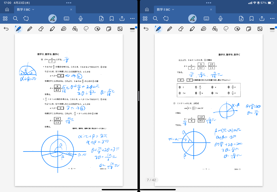Tap the 7 / 42 page indicator

point(151,180)
